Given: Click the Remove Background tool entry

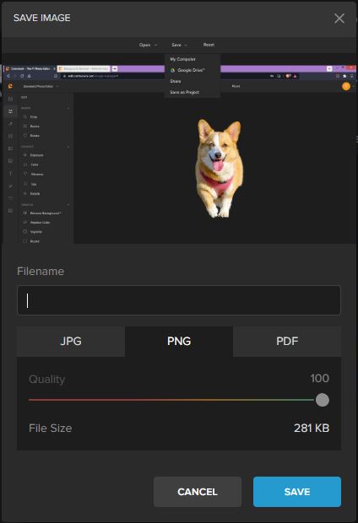Looking at the screenshot, I should point(42,213).
